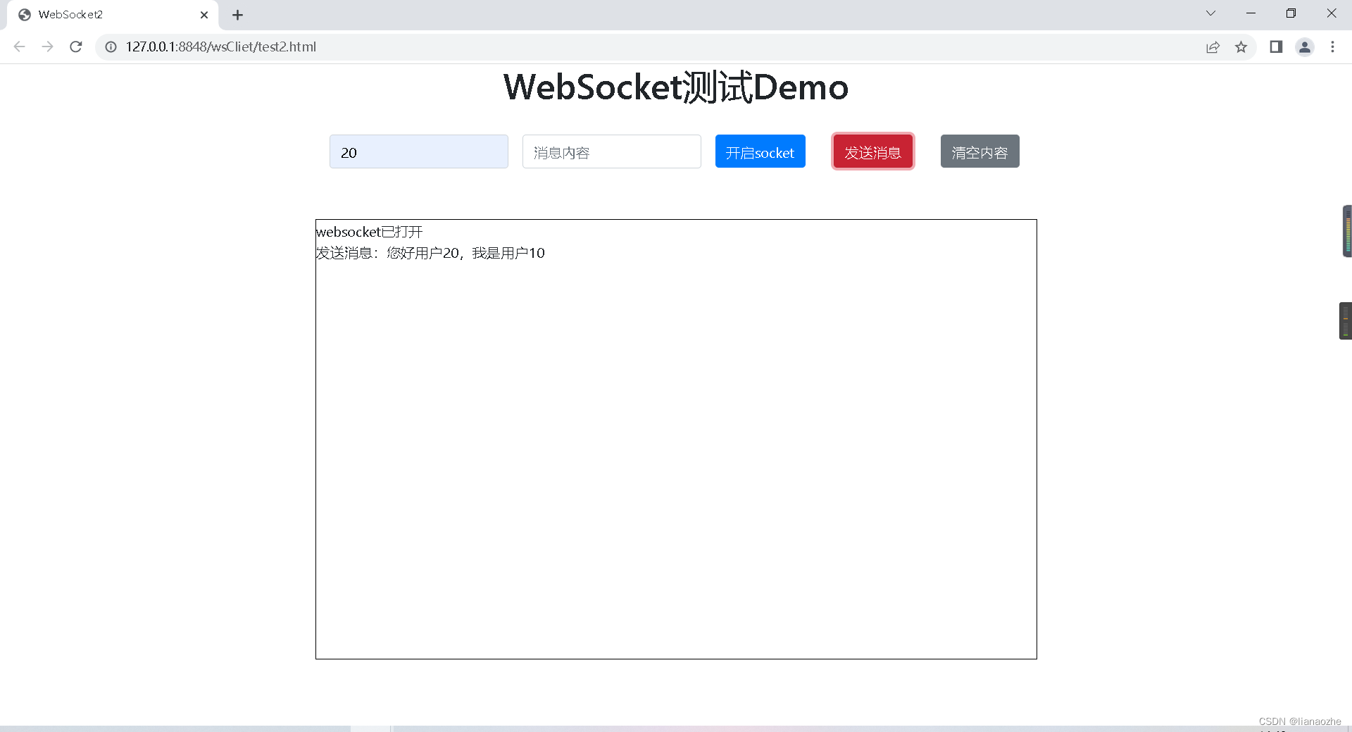Open the Chrome three-dot menu
The image size is (1352, 732).
[1332, 46]
